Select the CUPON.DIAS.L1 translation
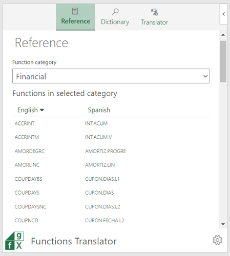Image resolution: width=230 pixels, height=256 pixels. [x=102, y=179]
